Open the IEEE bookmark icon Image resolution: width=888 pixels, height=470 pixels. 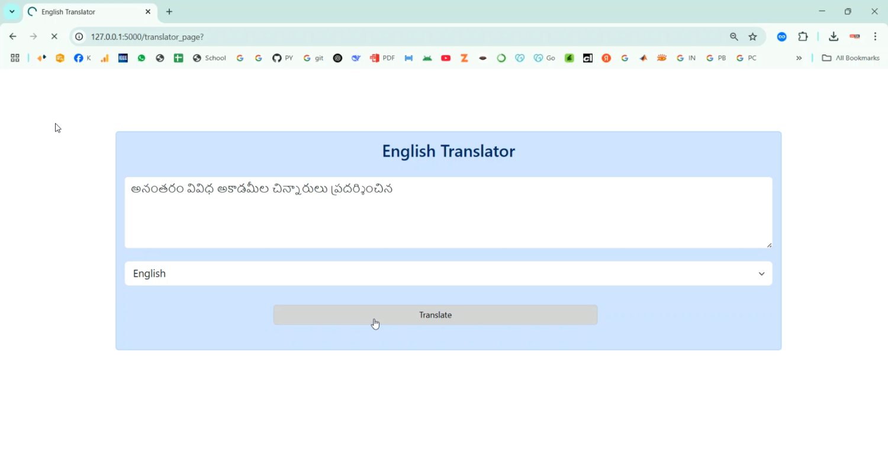pos(123,58)
